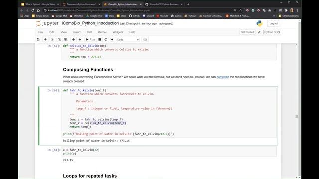Click the celsius_to_kelvin function code cell
Viewport: 319px width, 179px height.
click(169, 51)
